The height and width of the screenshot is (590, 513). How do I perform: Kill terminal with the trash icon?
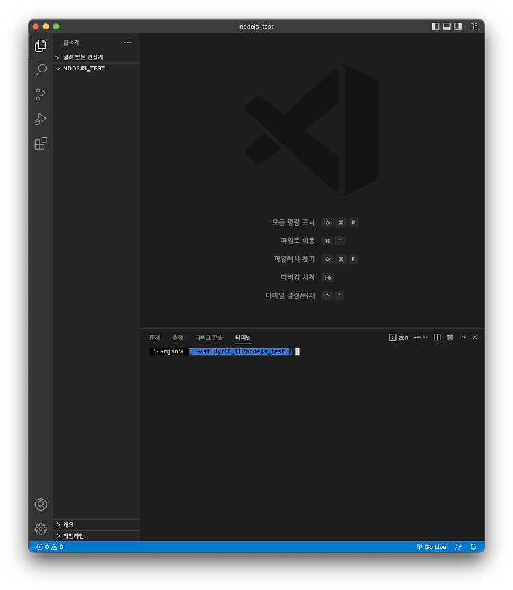tap(450, 337)
